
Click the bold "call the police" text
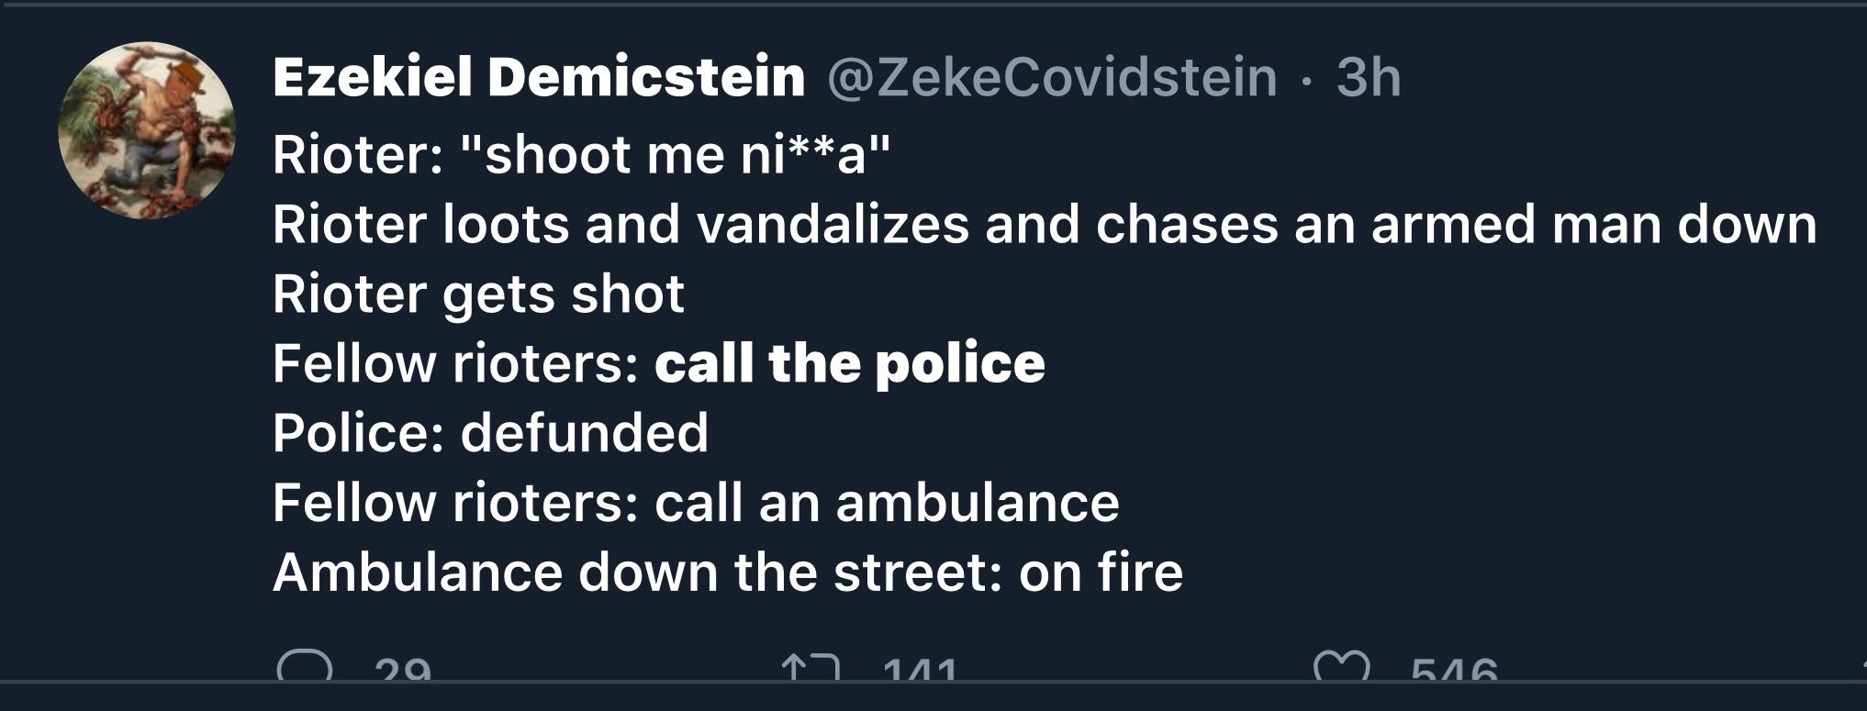[850, 363]
